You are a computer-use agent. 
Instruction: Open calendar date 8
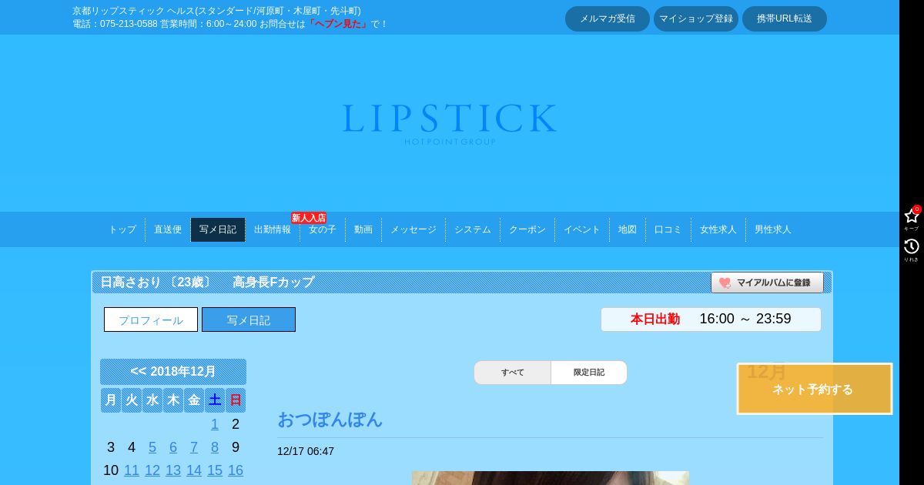pyautogui.click(x=215, y=447)
